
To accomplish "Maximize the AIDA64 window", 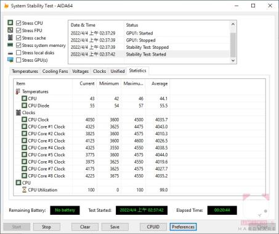I will pos(253,6).
